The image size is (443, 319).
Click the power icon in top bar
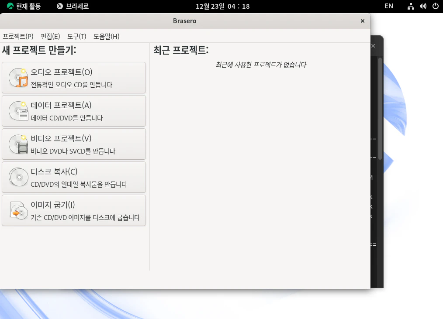tap(436, 6)
